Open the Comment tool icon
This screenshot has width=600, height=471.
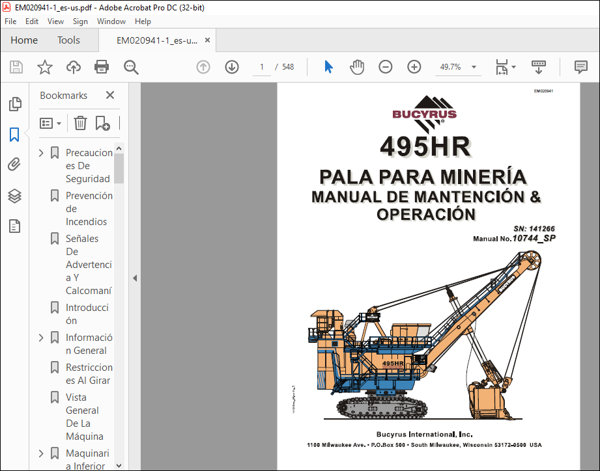pos(581,67)
